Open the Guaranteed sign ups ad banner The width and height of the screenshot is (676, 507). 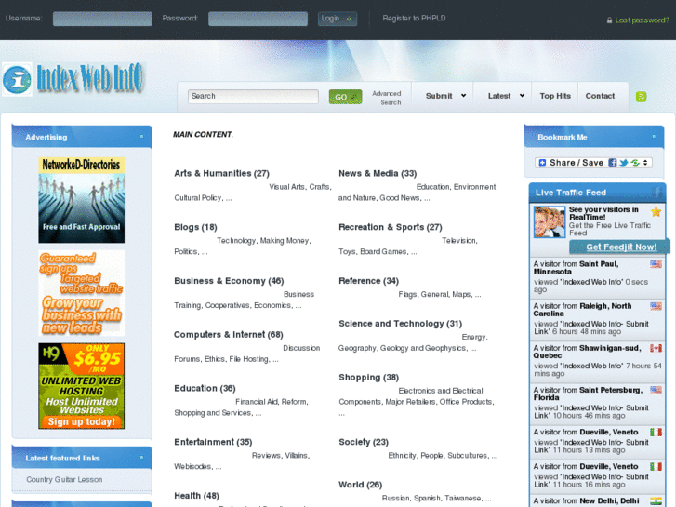click(x=82, y=293)
